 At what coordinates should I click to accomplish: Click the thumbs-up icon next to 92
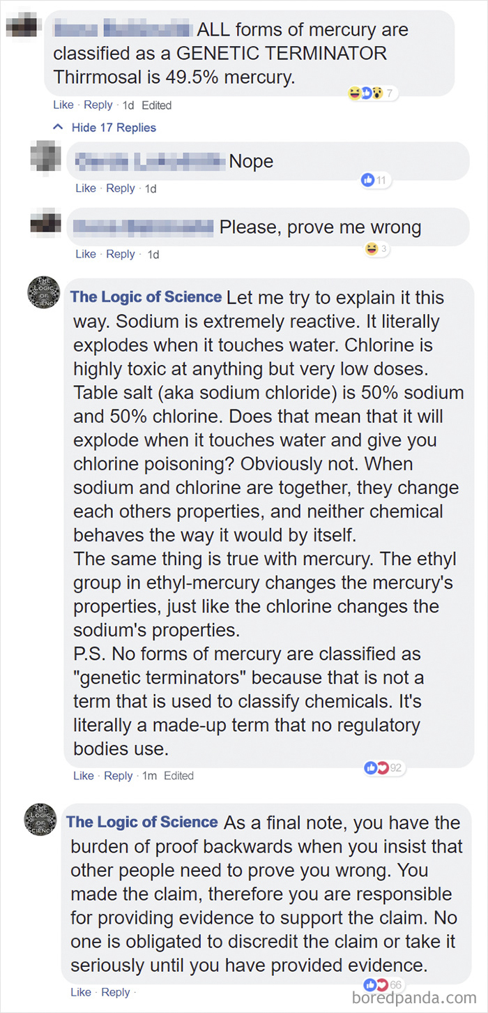(370, 767)
